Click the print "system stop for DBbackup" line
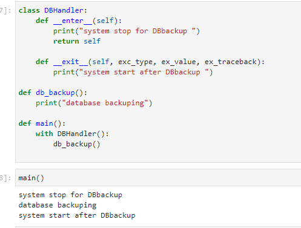The height and width of the screenshot is (228, 301). click(127, 31)
